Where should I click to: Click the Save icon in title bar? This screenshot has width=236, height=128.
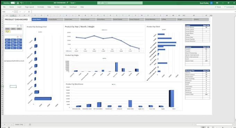click(x=18, y=3)
